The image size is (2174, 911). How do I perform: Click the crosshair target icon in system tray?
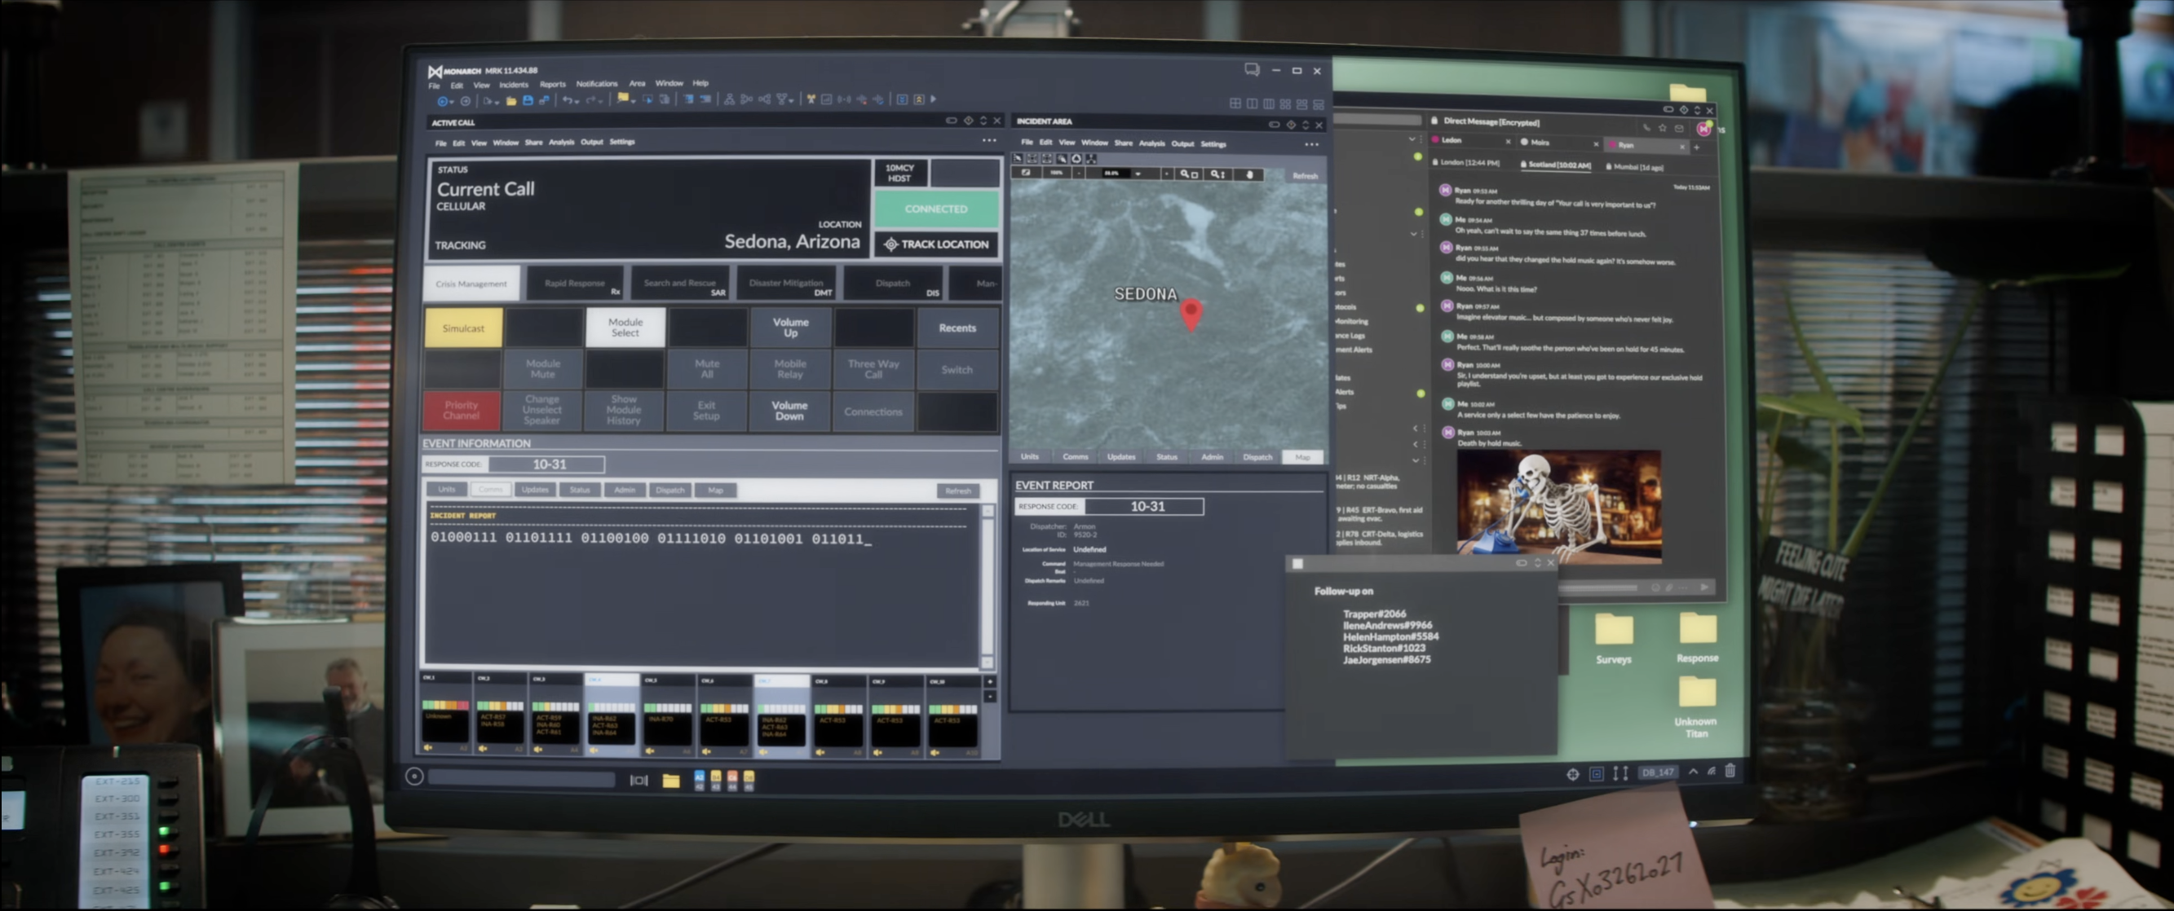(1573, 773)
